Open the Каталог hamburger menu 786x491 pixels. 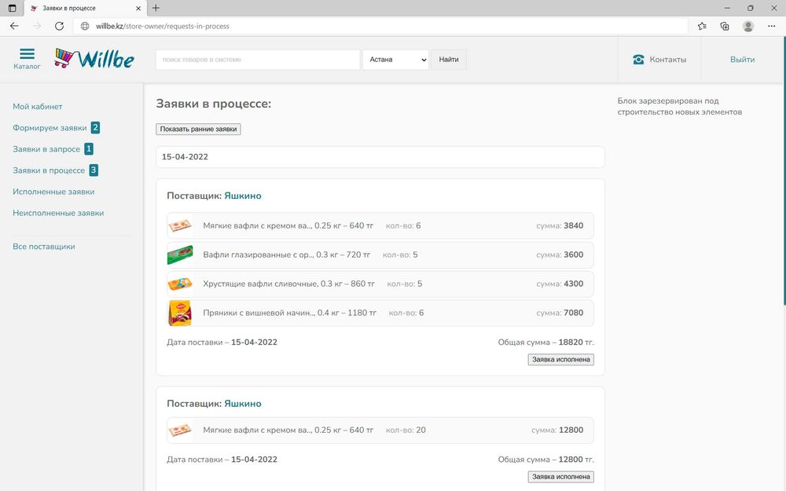pyautogui.click(x=27, y=59)
